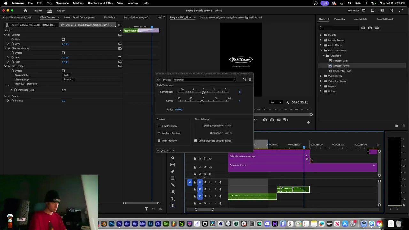Image resolution: width=409 pixels, height=230 pixels.
Task: Show overflow panel tabs chevron
Action: click(164, 17)
